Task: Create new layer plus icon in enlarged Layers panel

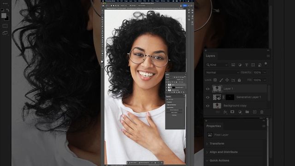Action: coord(254,112)
